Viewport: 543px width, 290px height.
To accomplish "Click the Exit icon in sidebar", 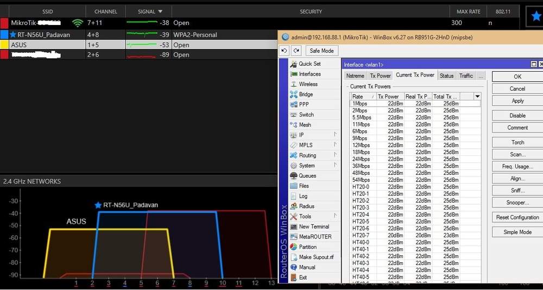I will [294, 277].
